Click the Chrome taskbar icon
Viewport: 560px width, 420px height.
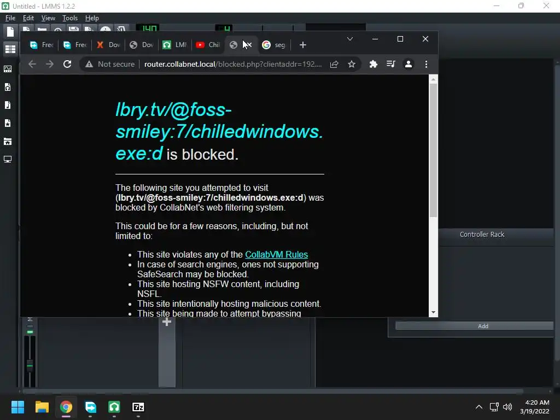click(66, 407)
